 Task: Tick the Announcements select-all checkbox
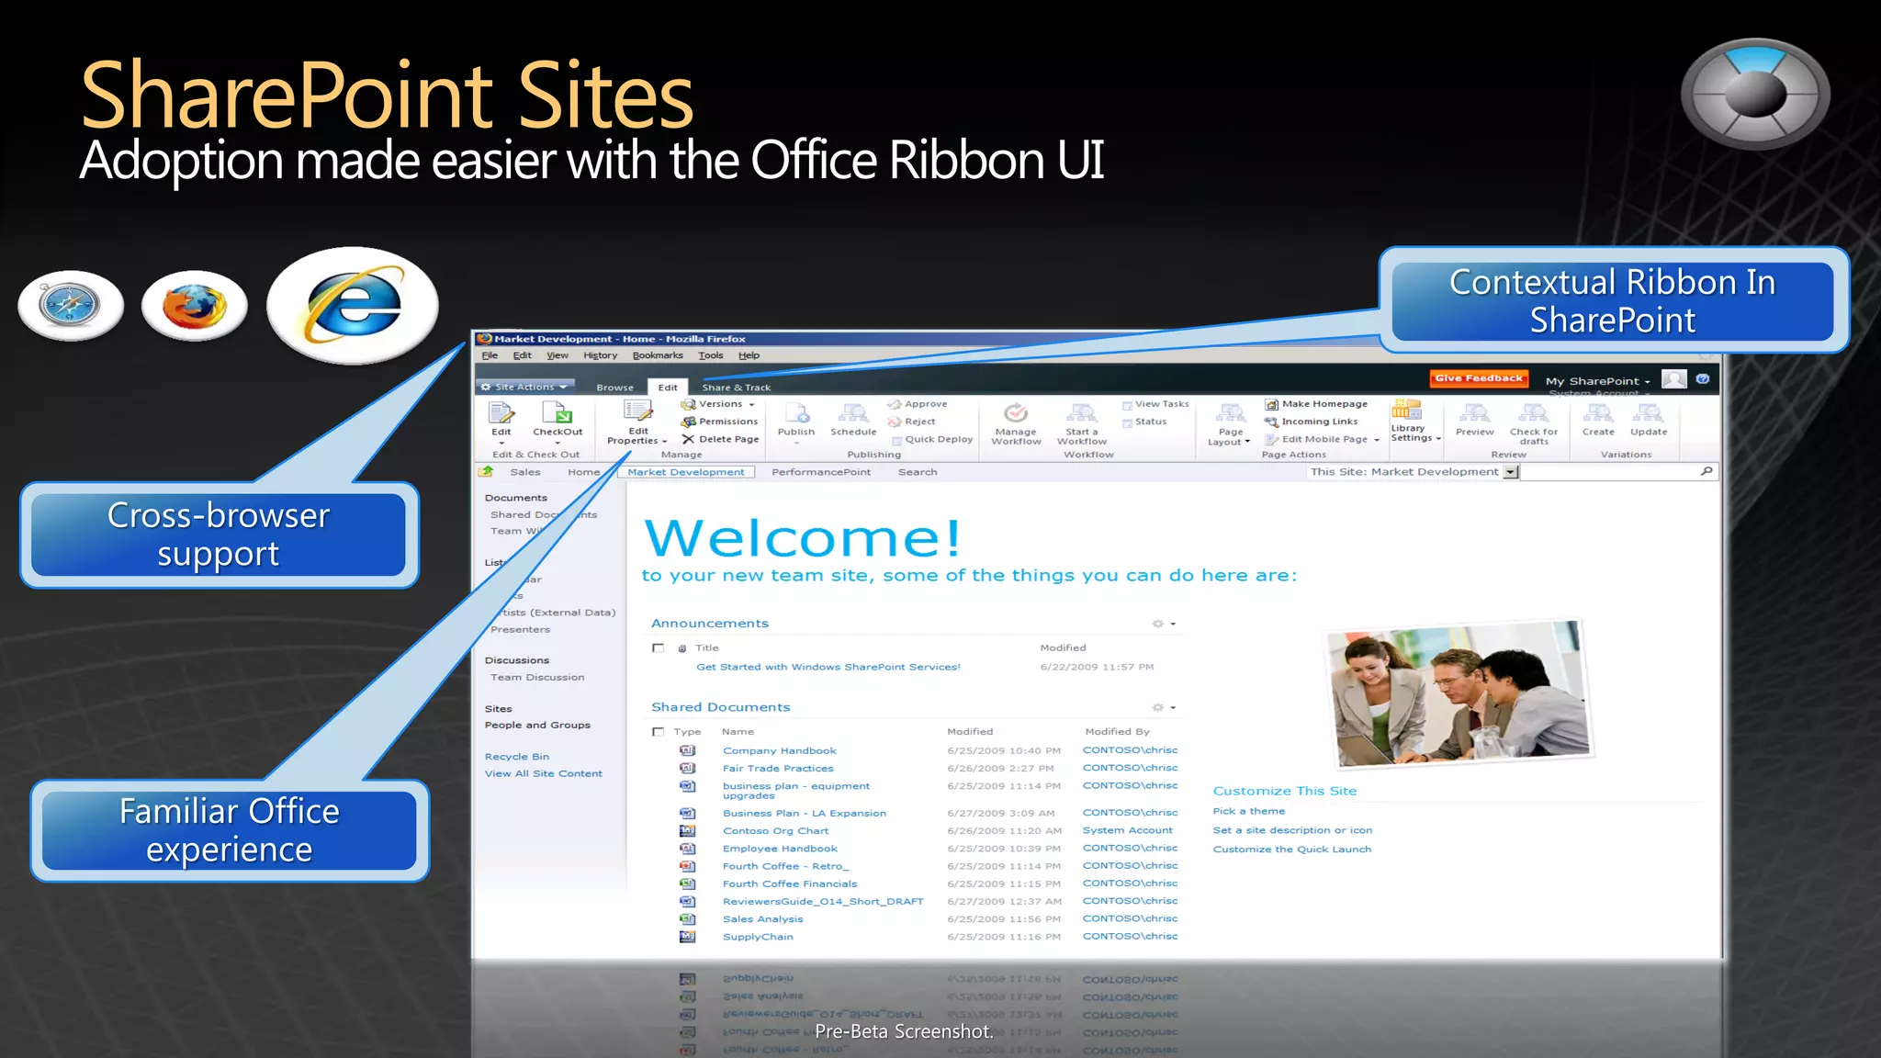pyautogui.click(x=658, y=648)
